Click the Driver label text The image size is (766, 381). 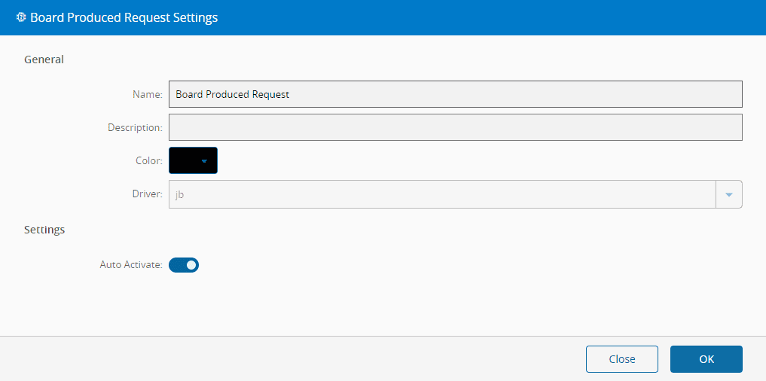point(147,194)
